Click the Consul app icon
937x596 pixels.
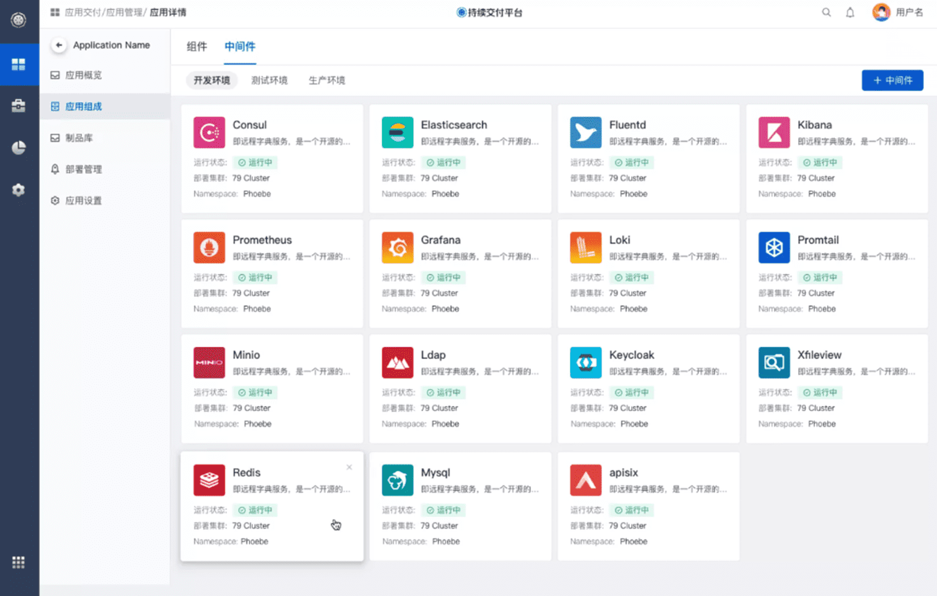209,133
